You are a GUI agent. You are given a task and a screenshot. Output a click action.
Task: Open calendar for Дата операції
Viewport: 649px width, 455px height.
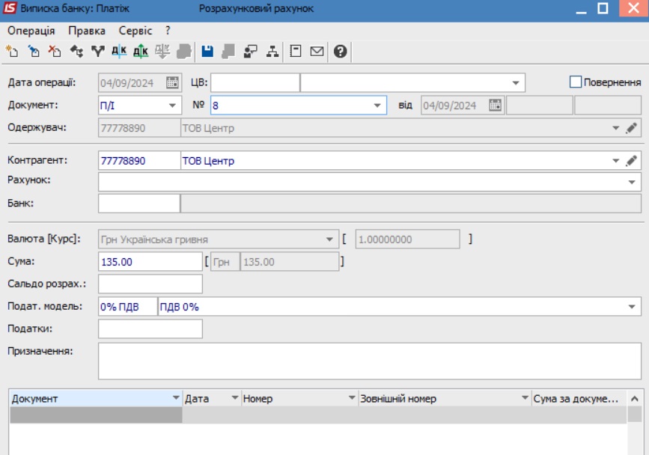(172, 83)
